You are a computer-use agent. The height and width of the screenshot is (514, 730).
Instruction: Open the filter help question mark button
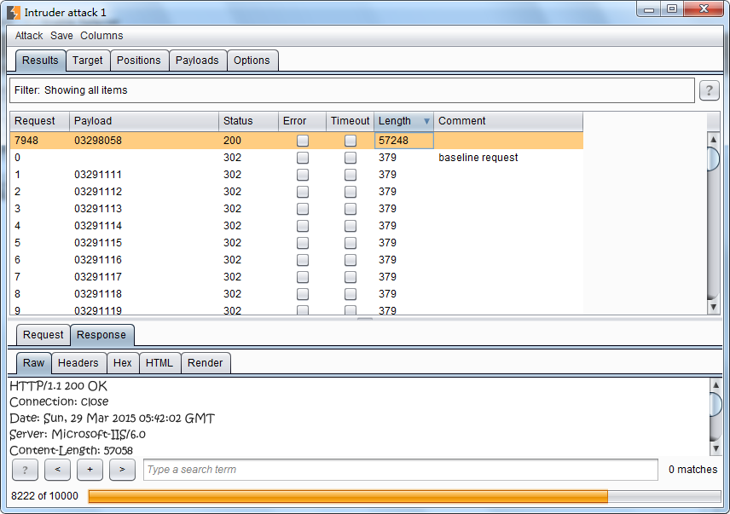tap(709, 90)
